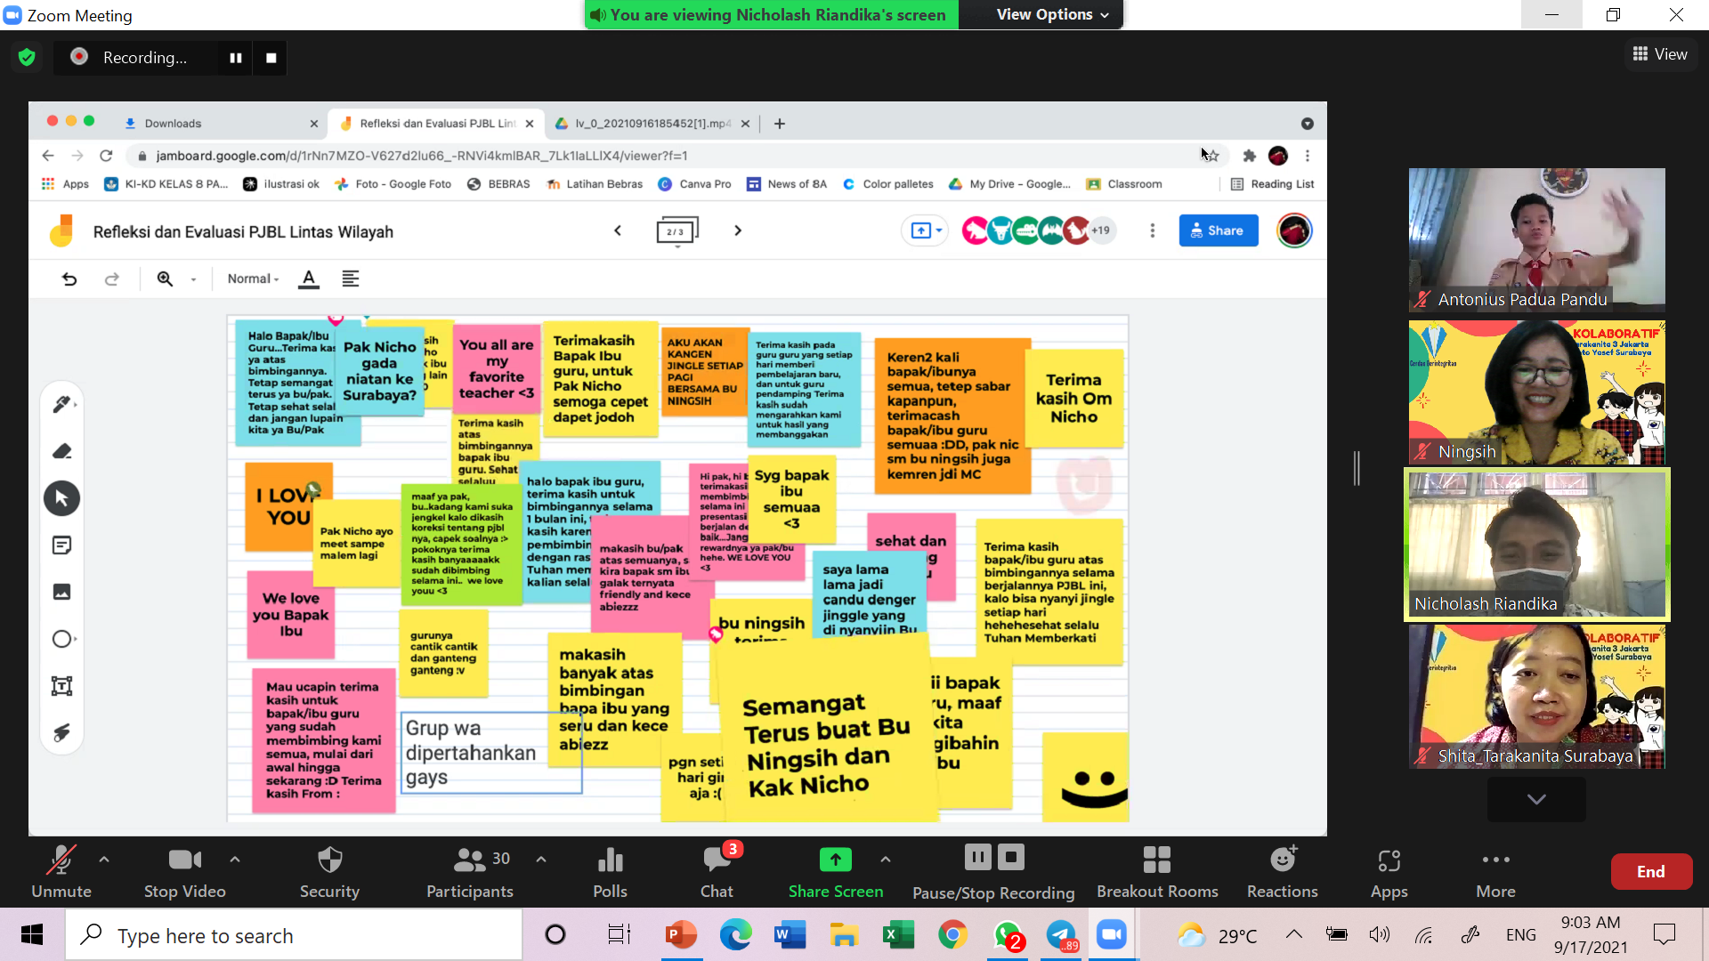
Task: Open Reactions menu
Action: click(x=1282, y=872)
